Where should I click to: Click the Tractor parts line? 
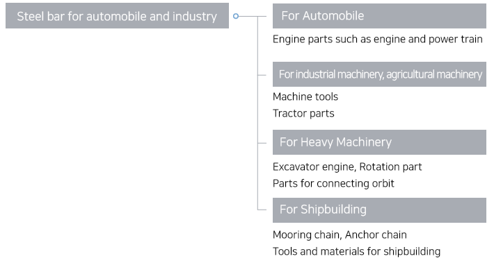point(303,113)
